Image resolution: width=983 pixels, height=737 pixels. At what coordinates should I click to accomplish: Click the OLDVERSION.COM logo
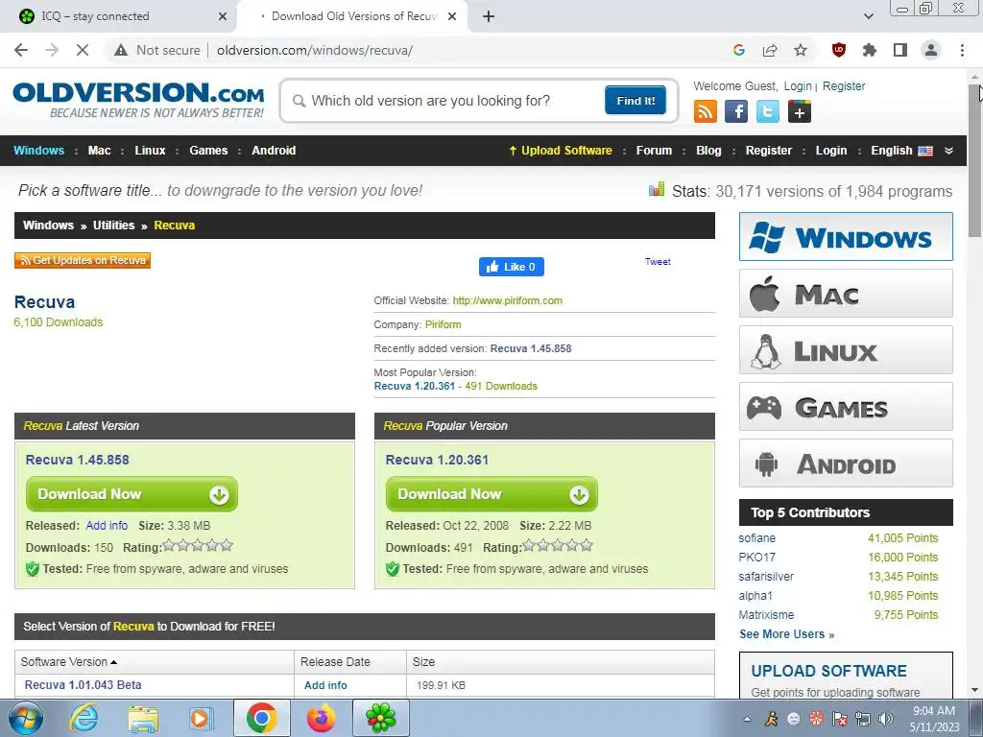[138, 100]
